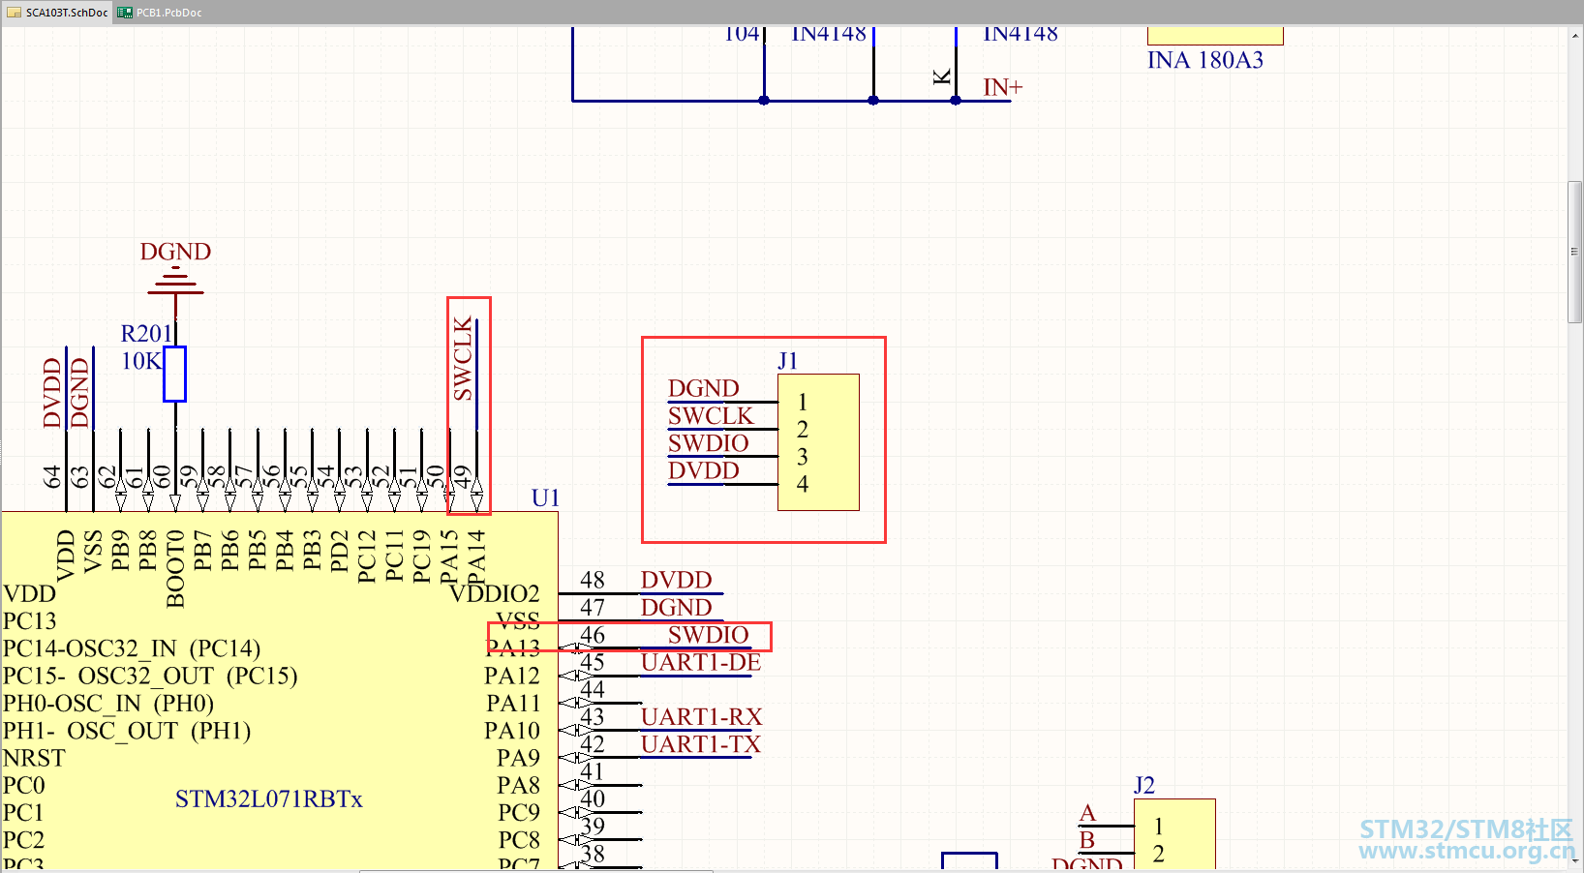This screenshot has width=1584, height=873.
Task: Select the U1 designator label
Action: [546, 497]
